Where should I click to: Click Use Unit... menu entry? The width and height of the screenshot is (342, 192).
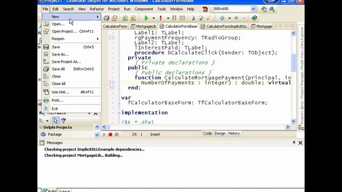click(71, 92)
